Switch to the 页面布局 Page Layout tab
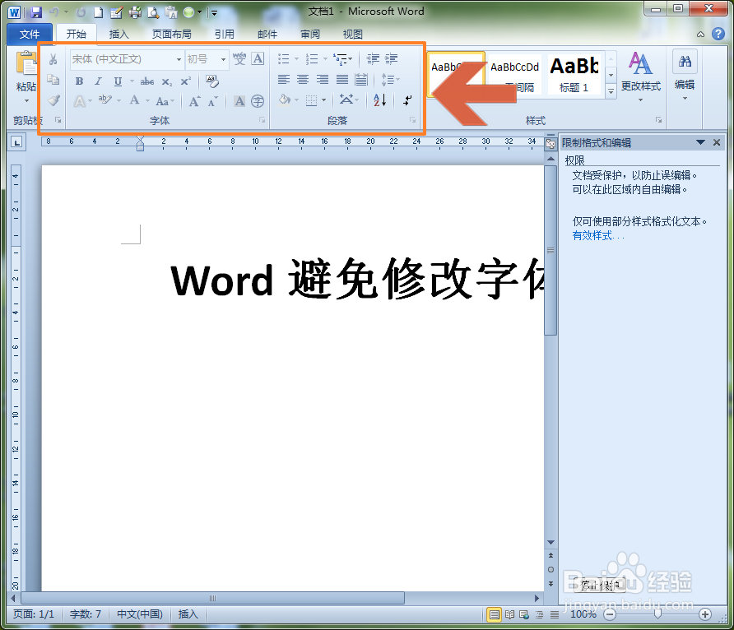Viewport: 734px width, 630px height. [172, 35]
